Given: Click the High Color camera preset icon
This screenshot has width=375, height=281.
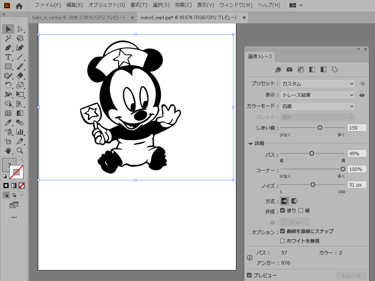Looking at the screenshot, I should tap(289, 69).
